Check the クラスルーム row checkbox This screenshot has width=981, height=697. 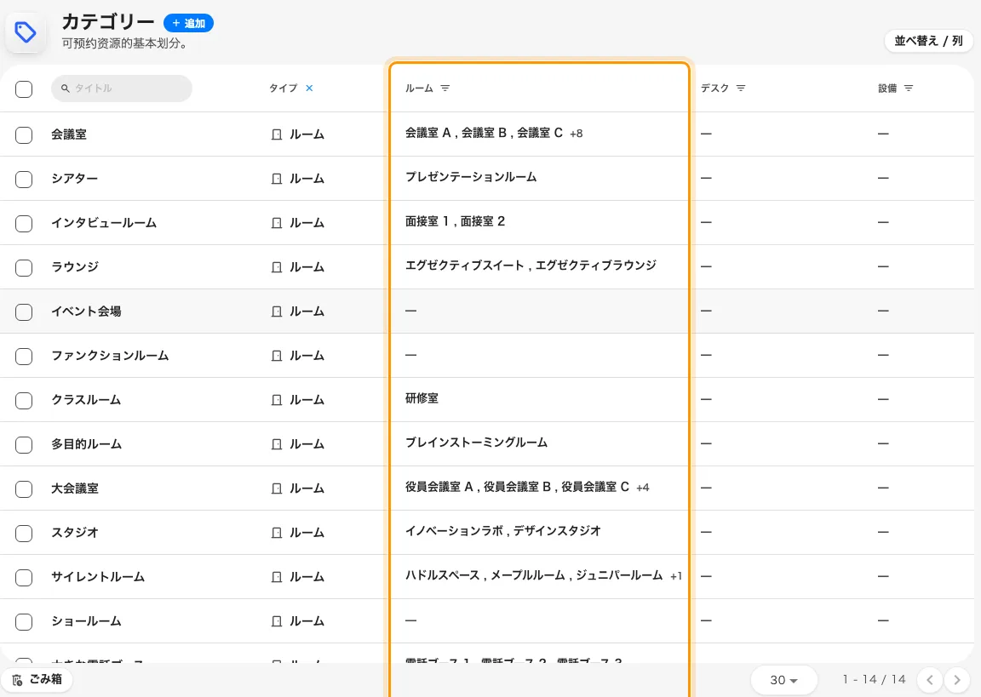(24, 401)
